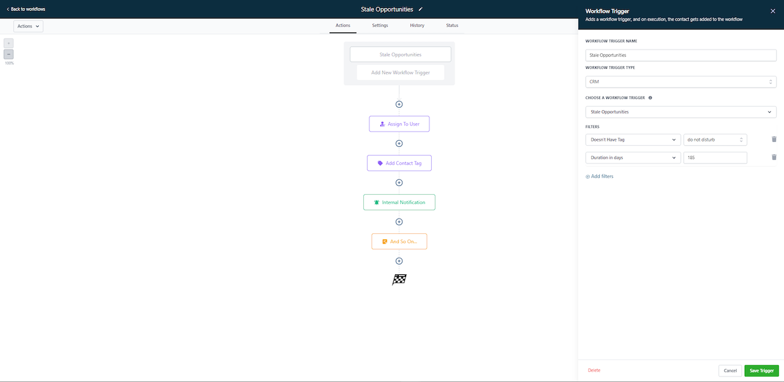Click the Stale Opportunities workflow title
This screenshot has height=382, width=784.
[387, 9]
